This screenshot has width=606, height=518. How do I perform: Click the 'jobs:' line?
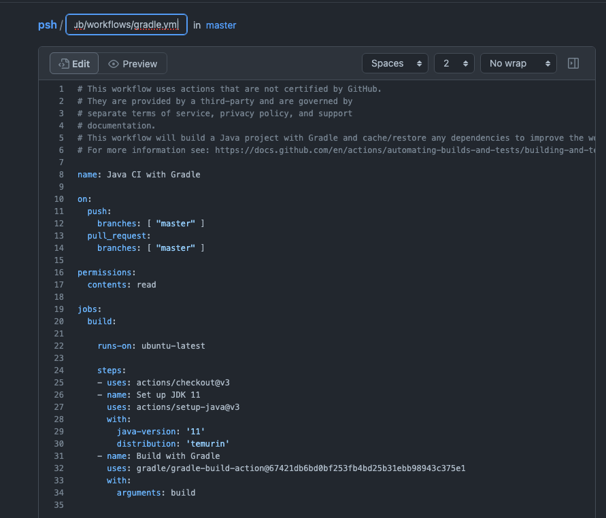89,309
